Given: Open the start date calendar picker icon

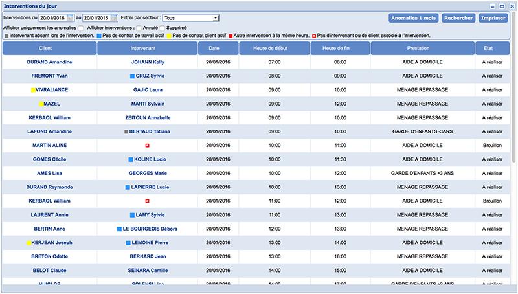Looking at the screenshot, I should (71, 18).
